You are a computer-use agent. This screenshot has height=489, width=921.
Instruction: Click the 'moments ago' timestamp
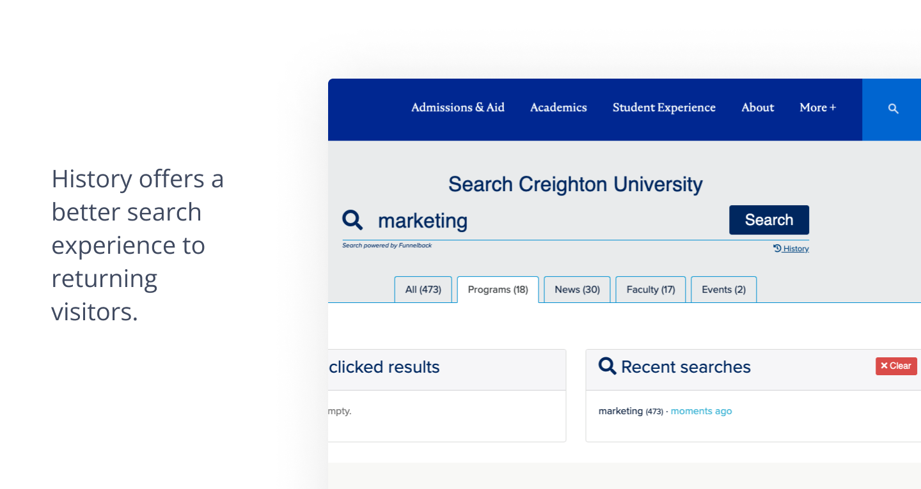(701, 411)
